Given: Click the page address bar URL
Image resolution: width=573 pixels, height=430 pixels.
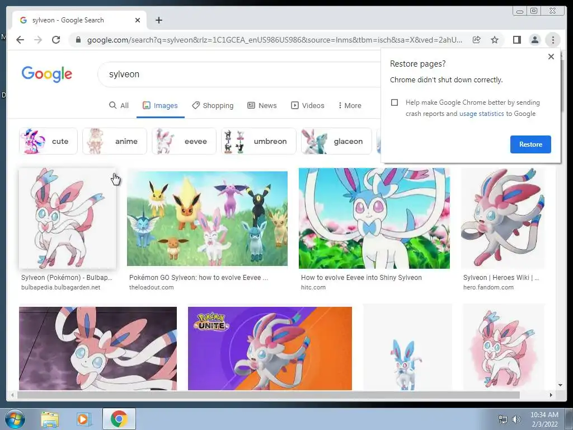Looking at the screenshot, I should 274,40.
